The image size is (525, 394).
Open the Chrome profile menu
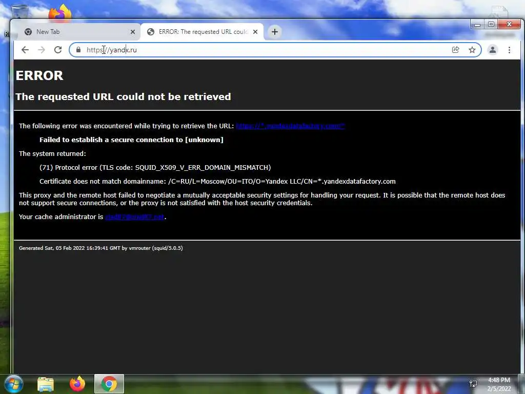[x=493, y=50]
